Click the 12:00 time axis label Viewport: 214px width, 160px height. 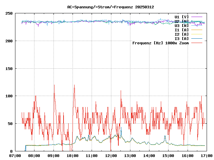click(111, 156)
